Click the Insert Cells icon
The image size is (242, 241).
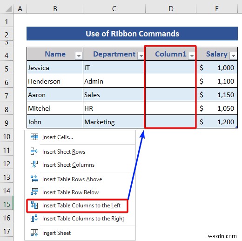(x=34, y=137)
